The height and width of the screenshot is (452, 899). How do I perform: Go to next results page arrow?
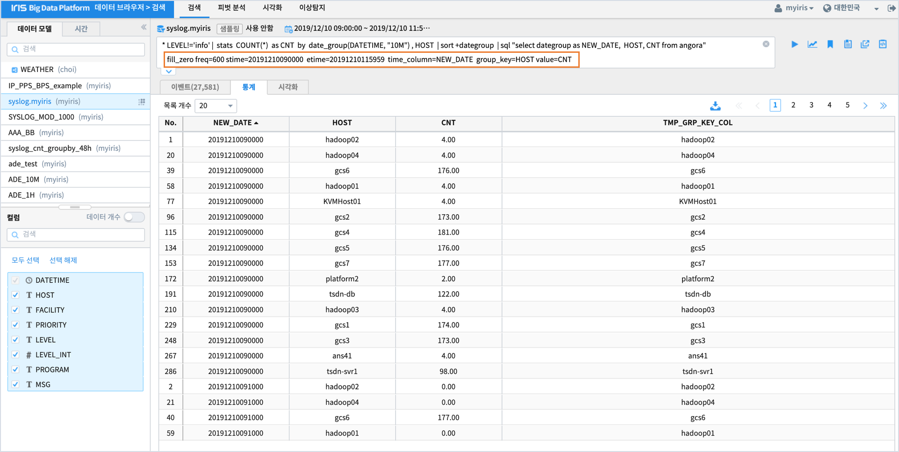point(865,106)
